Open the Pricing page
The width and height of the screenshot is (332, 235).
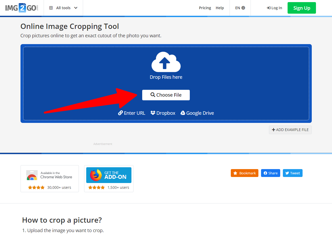(205, 8)
